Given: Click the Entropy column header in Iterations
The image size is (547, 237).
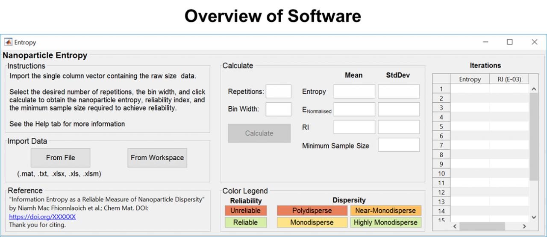Looking at the screenshot, I should tap(470, 79).
